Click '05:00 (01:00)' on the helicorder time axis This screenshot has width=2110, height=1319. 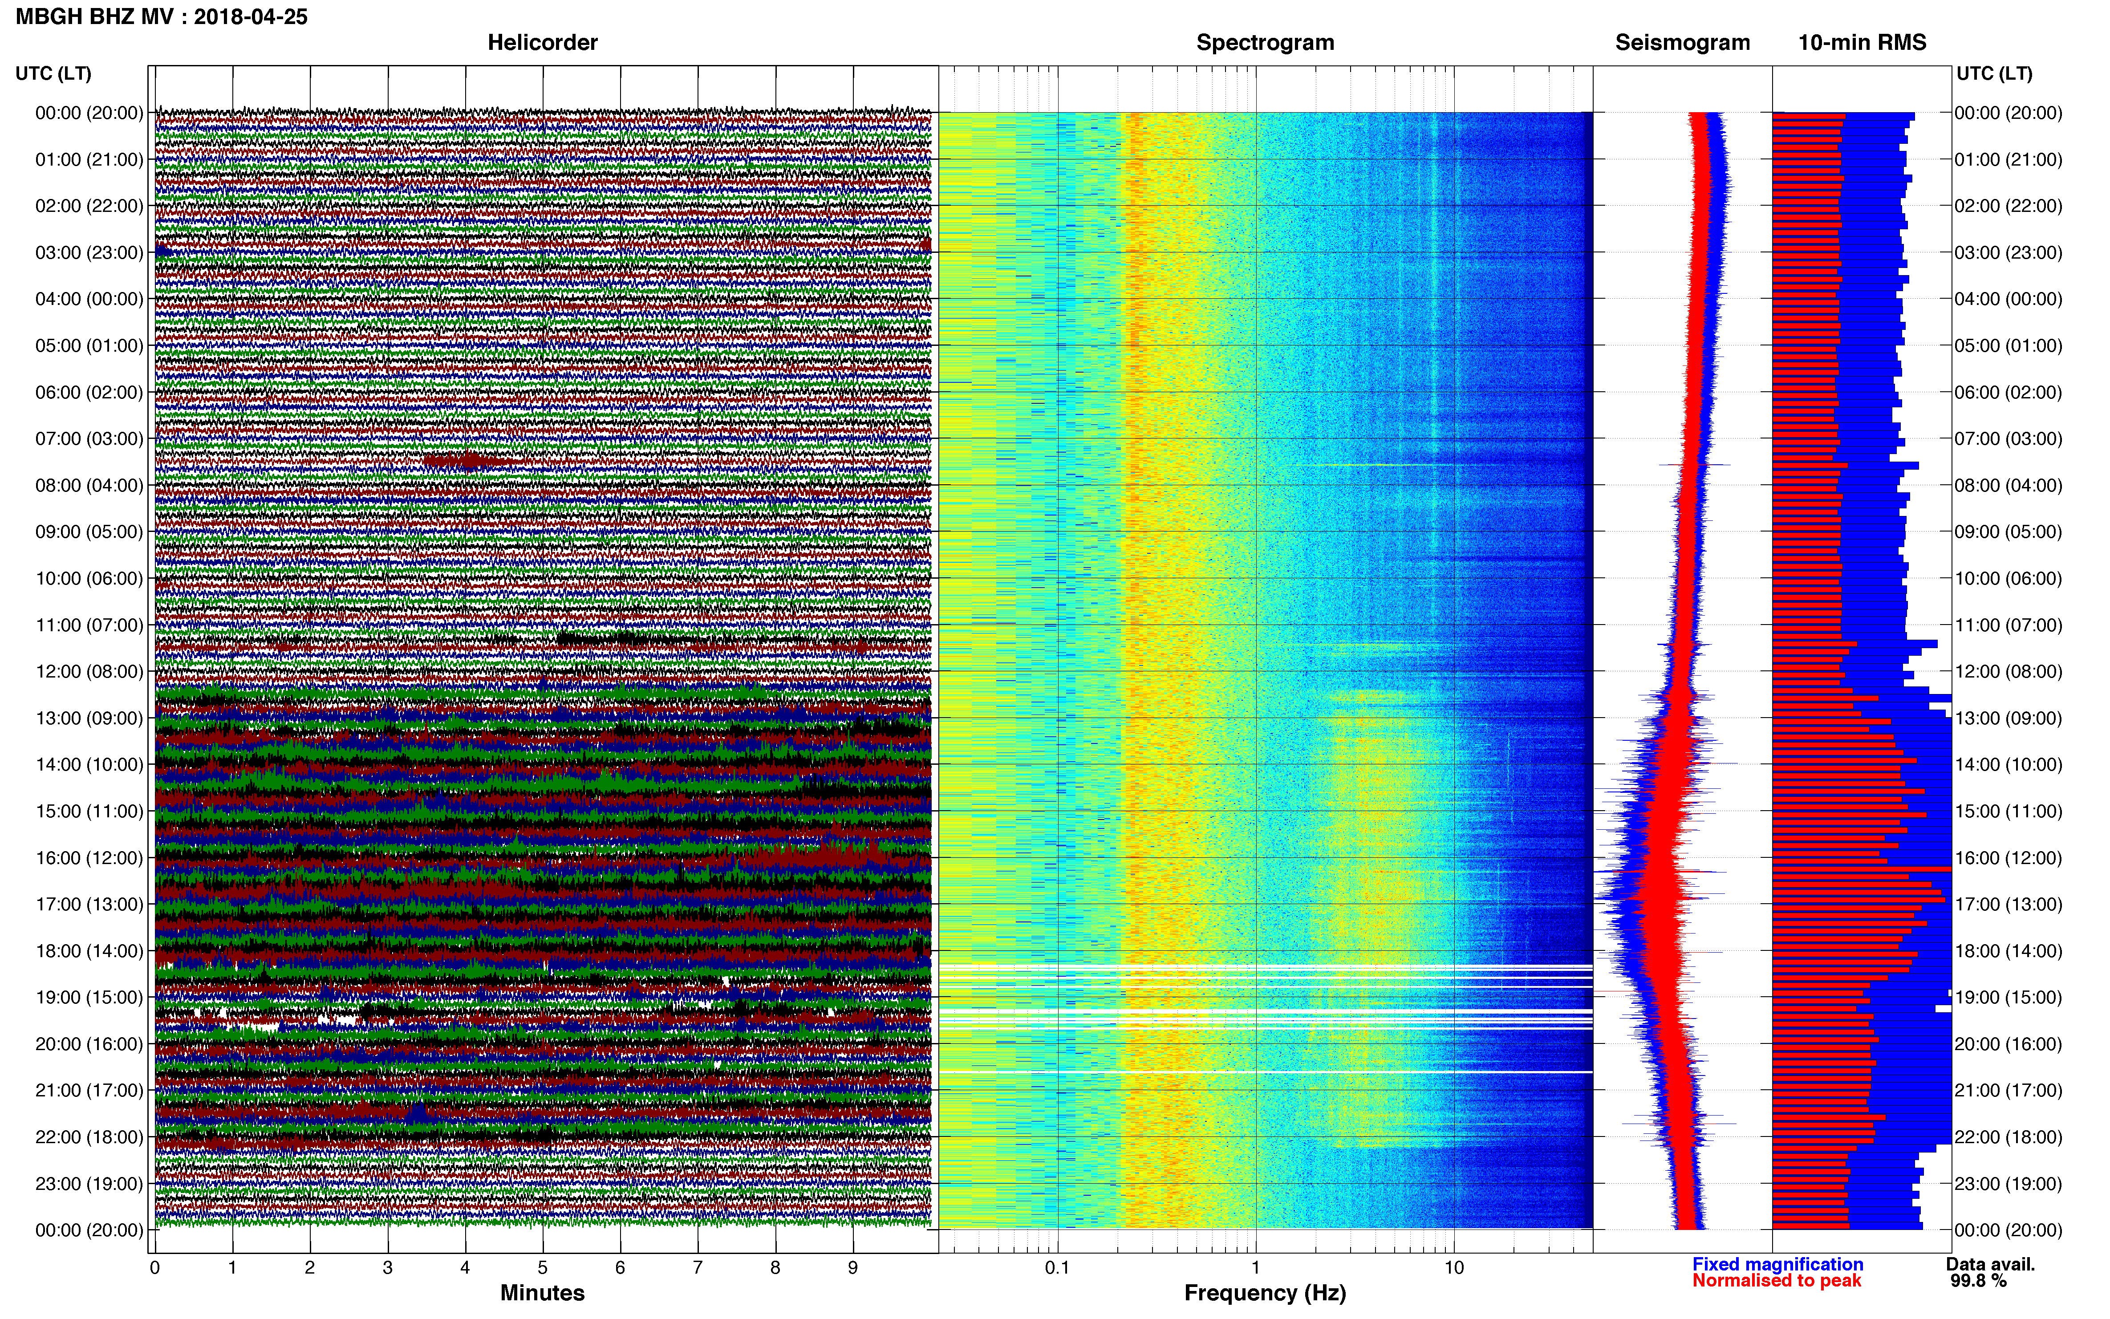[89, 345]
